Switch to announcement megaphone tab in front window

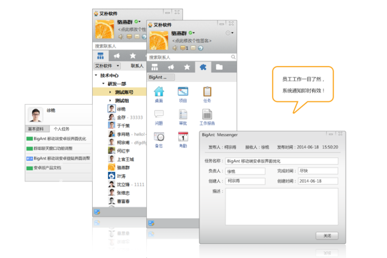coord(171,67)
